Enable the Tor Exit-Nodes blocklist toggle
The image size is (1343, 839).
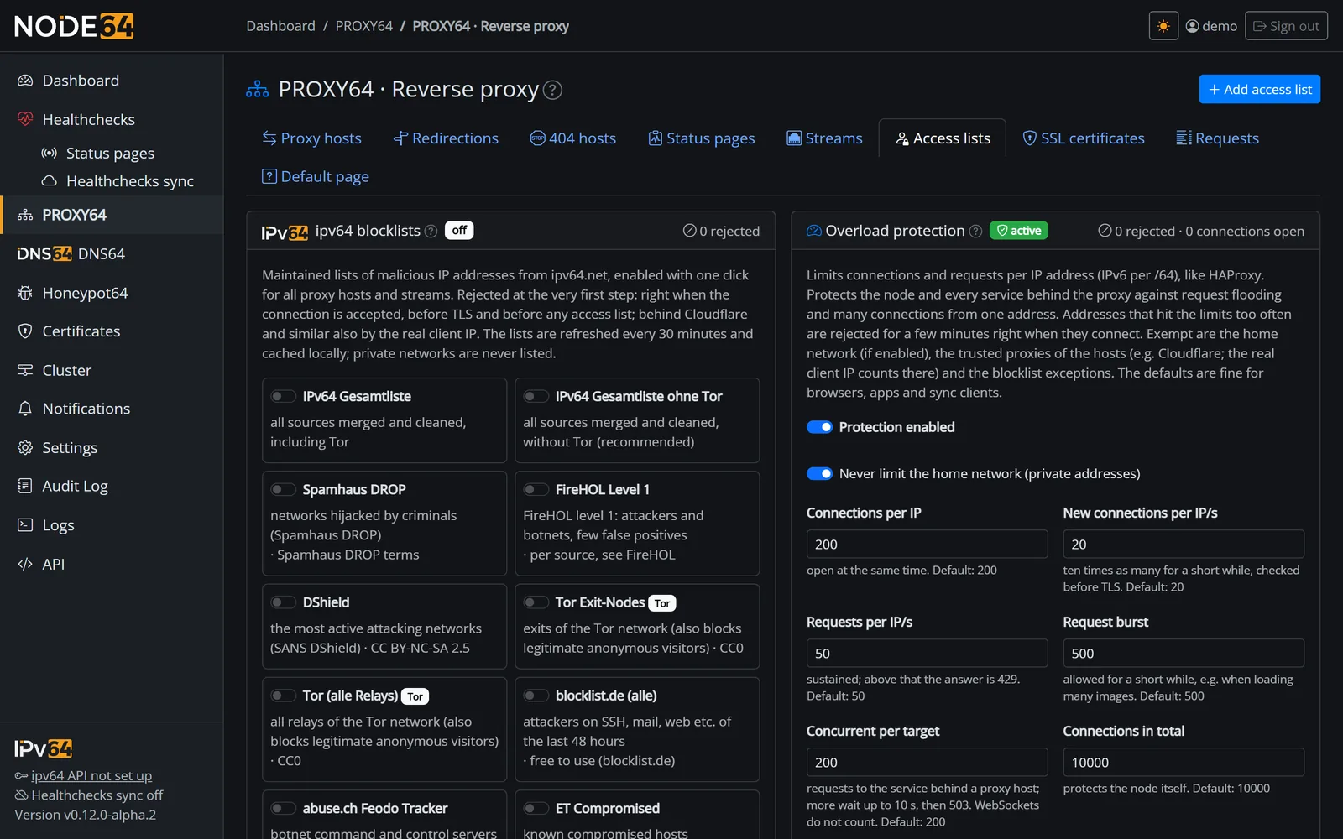tap(536, 602)
